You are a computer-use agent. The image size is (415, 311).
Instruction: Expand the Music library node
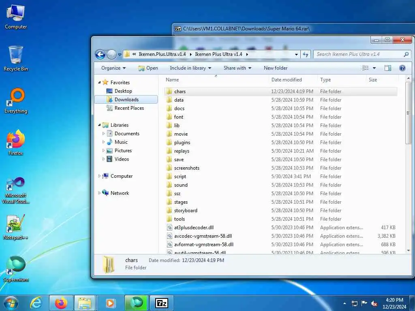click(103, 142)
